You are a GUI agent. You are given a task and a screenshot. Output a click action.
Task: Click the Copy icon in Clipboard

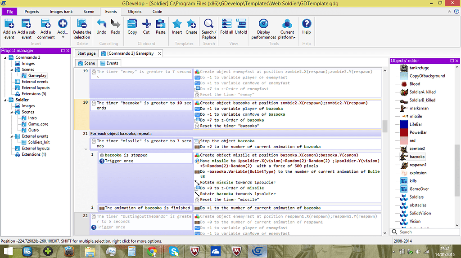pyautogui.click(x=132, y=24)
